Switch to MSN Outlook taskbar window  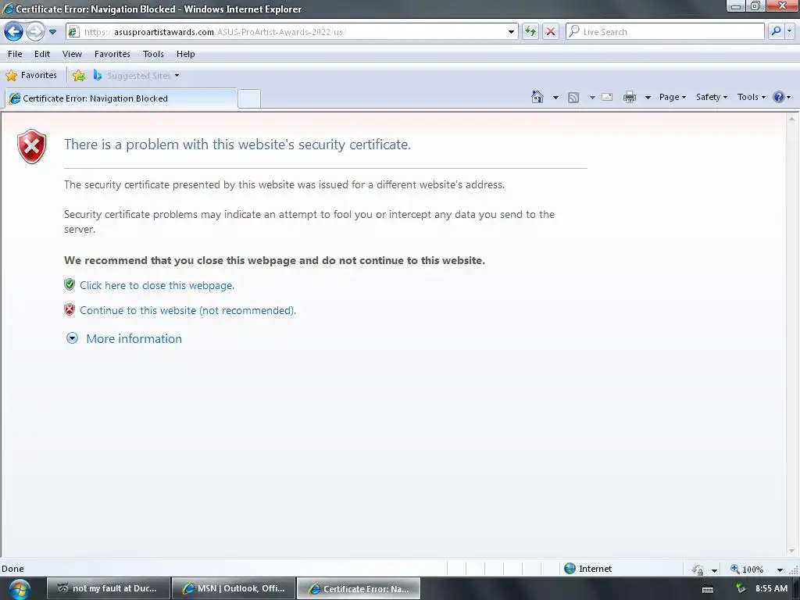point(234,588)
